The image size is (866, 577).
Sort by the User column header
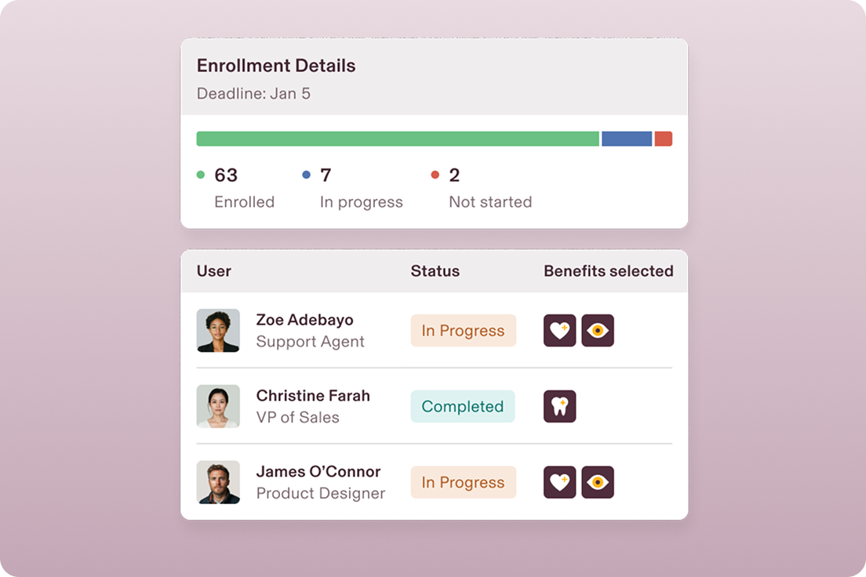click(x=213, y=270)
